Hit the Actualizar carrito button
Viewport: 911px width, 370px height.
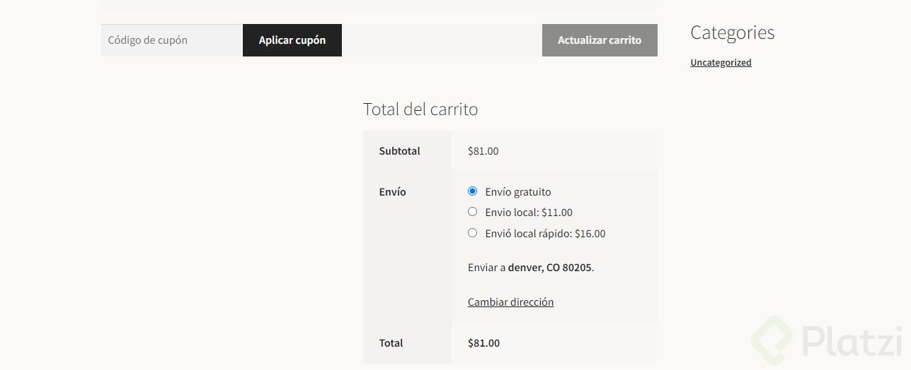[x=600, y=40]
